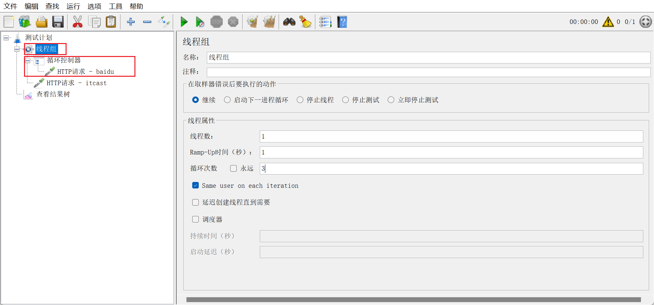
Task: Click the Stop icon
Action: pos(217,22)
